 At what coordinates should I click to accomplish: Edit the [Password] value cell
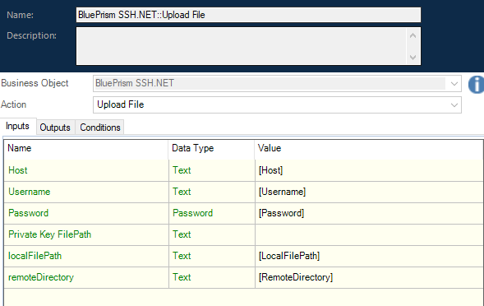[370, 213]
